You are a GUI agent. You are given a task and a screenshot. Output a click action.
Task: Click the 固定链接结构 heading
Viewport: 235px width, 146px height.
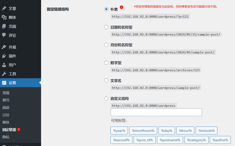58,9
